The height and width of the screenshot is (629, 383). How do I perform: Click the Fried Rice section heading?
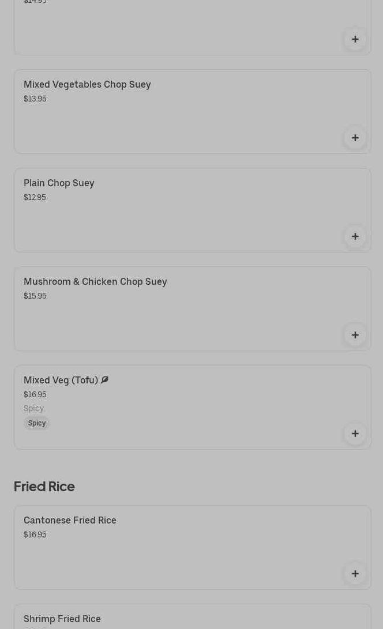[x=44, y=487]
